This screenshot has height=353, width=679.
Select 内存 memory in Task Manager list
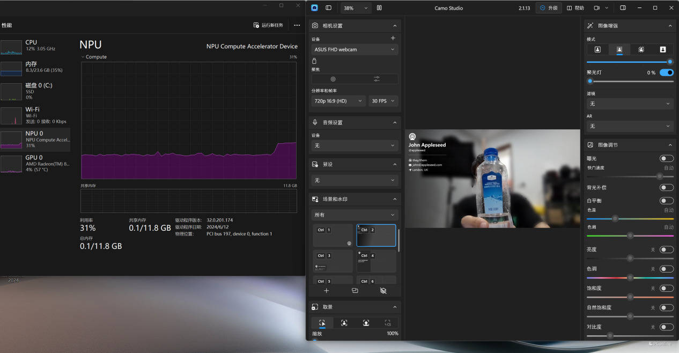pos(35,67)
